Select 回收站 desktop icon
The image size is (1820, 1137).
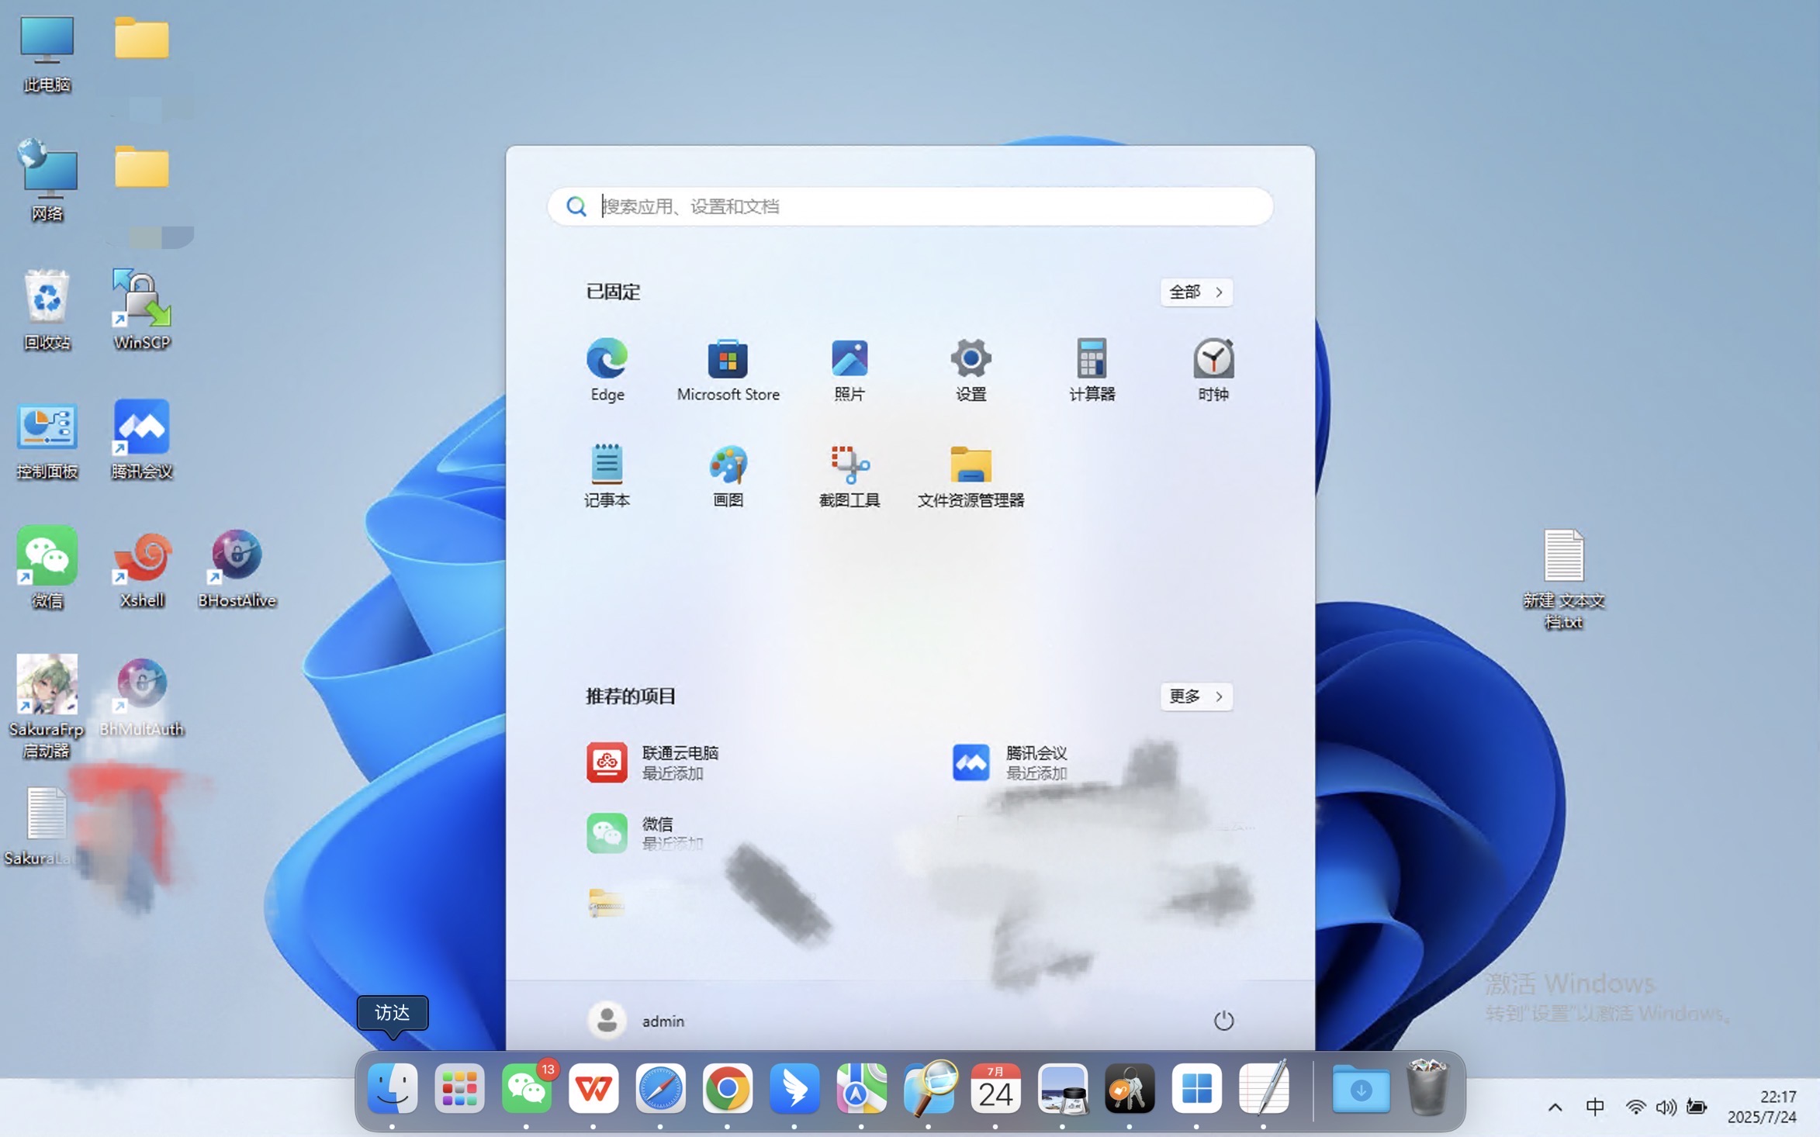pos(47,309)
